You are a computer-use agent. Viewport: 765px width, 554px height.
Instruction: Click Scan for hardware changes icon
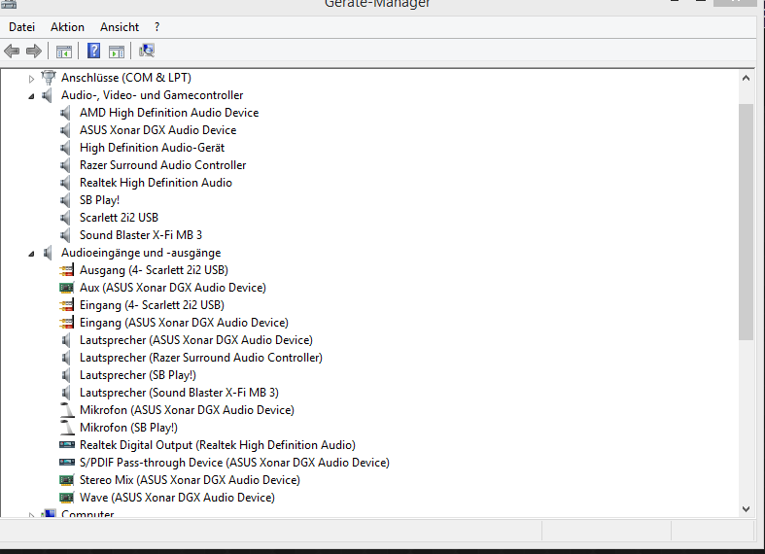[x=147, y=51]
